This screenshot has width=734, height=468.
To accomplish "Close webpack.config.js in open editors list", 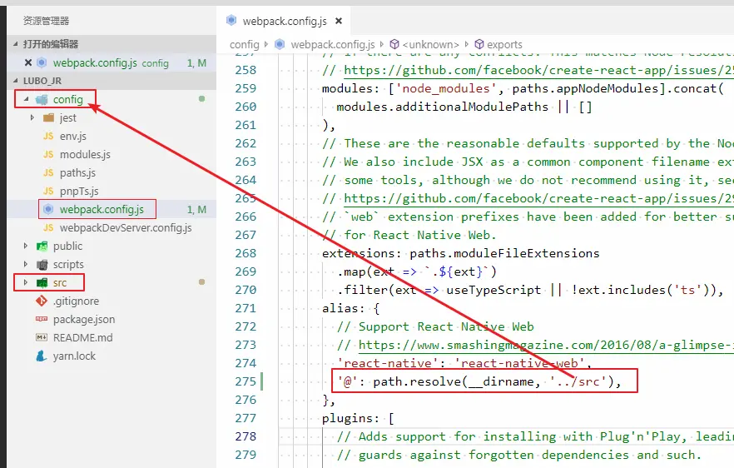I will click(28, 62).
